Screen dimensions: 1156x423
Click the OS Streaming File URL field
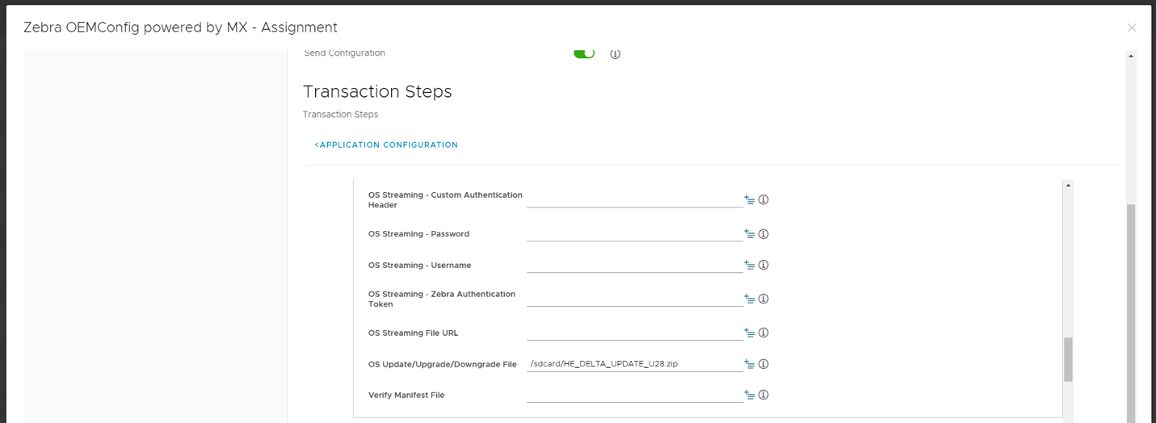click(x=634, y=333)
